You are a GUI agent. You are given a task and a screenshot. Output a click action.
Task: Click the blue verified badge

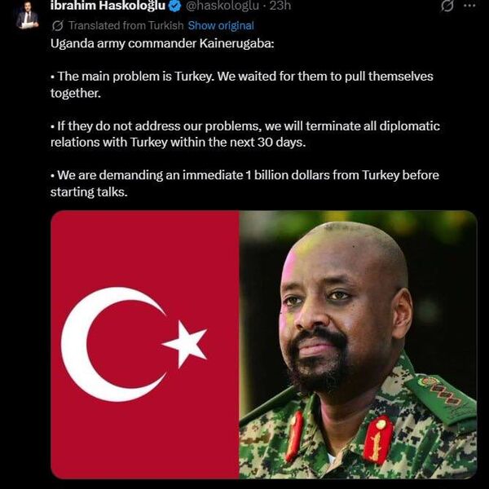coord(174,6)
